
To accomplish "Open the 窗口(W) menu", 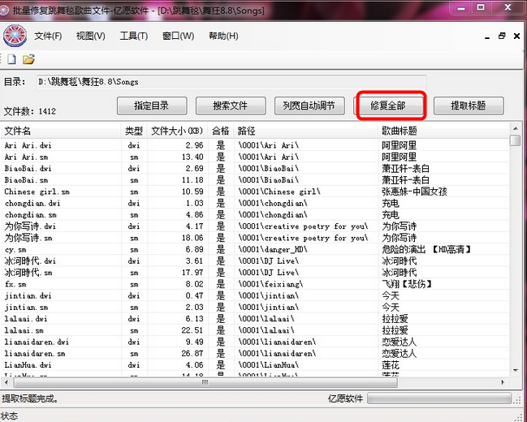I will click(178, 36).
